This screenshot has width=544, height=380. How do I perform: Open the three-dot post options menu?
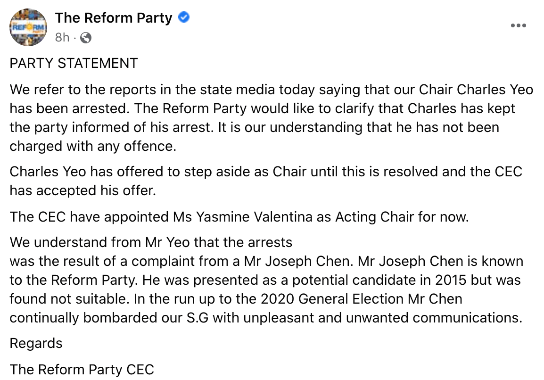[518, 26]
